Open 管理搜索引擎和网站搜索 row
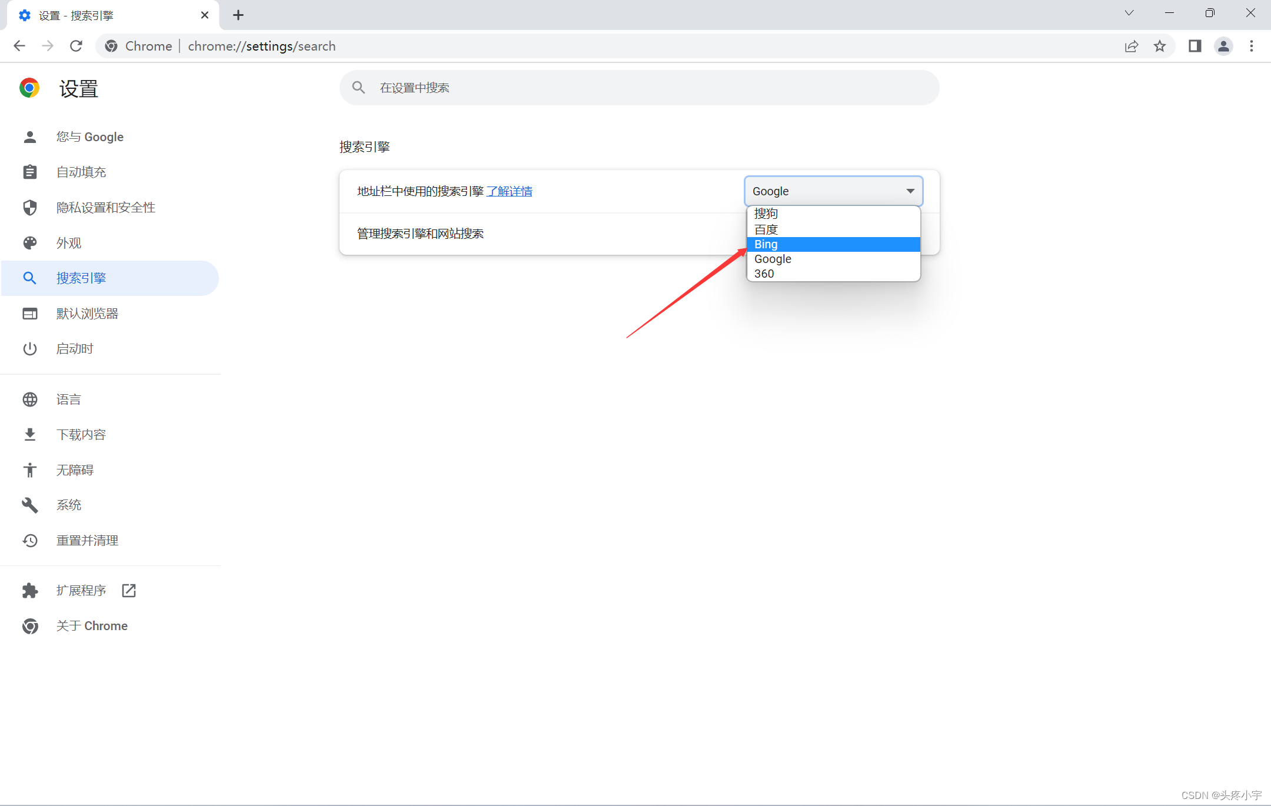The width and height of the screenshot is (1271, 806). [x=639, y=234]
